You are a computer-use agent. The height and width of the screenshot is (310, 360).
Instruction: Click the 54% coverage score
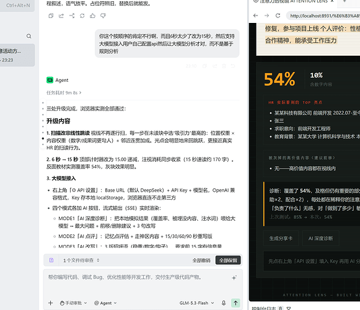(x=279, y=79)
